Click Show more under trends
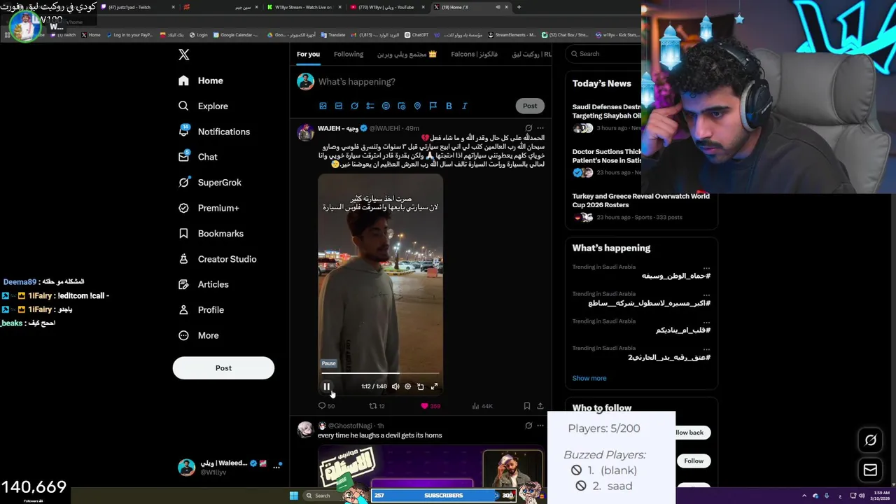 click(589, 378)
